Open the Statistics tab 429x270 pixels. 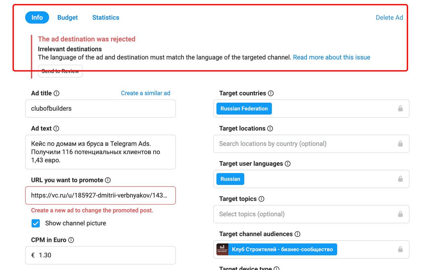[106, 17]
